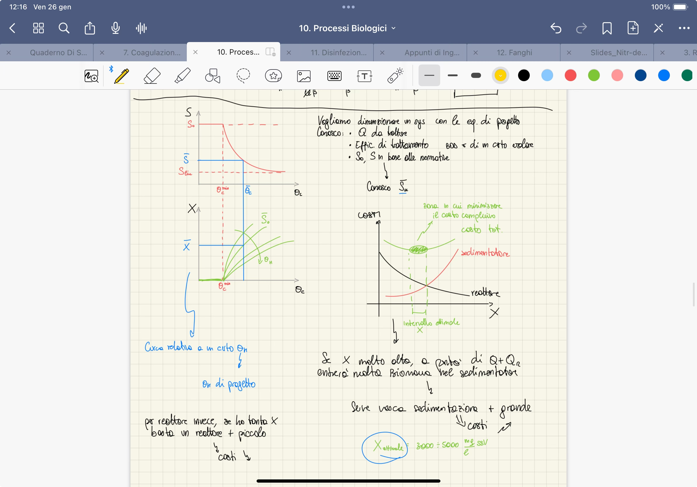Start audio recording with microphone
The image size is (697, 487).
pyautogui.click(x=115, y=28)
